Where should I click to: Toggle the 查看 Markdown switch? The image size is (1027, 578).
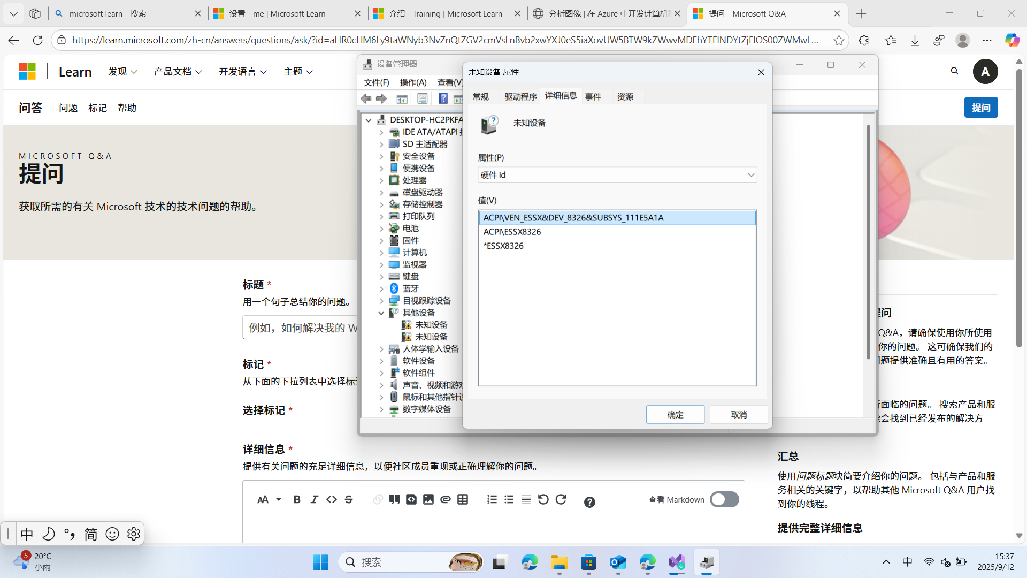(724, 499)
